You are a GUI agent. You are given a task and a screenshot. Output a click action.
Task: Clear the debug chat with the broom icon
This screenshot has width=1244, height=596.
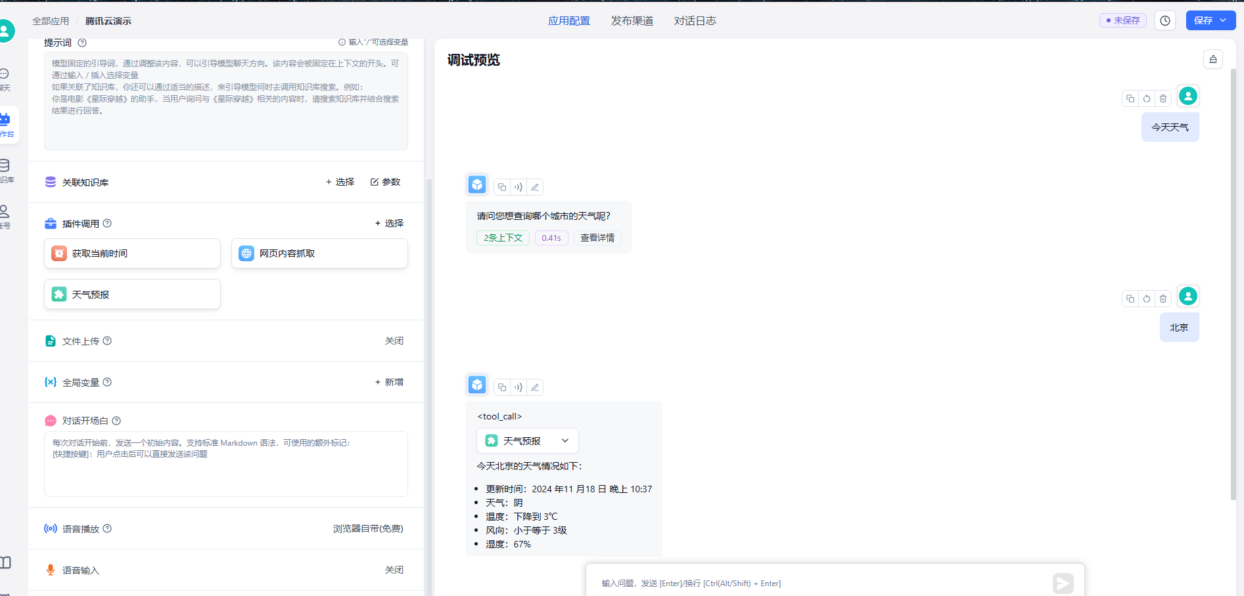pyautogui.click(x=1213, y=59)
